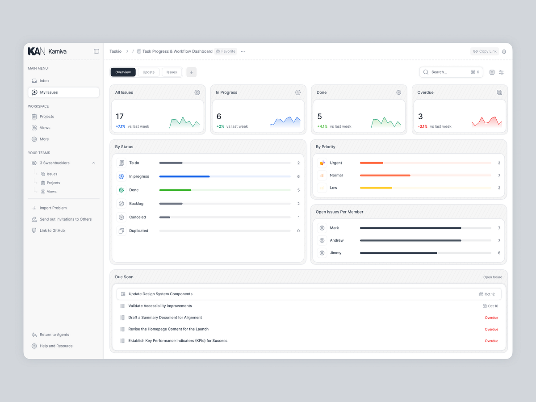Click the Duplicated status icon
Viewport: 536px width, 402px height.
tap(121, 231)
